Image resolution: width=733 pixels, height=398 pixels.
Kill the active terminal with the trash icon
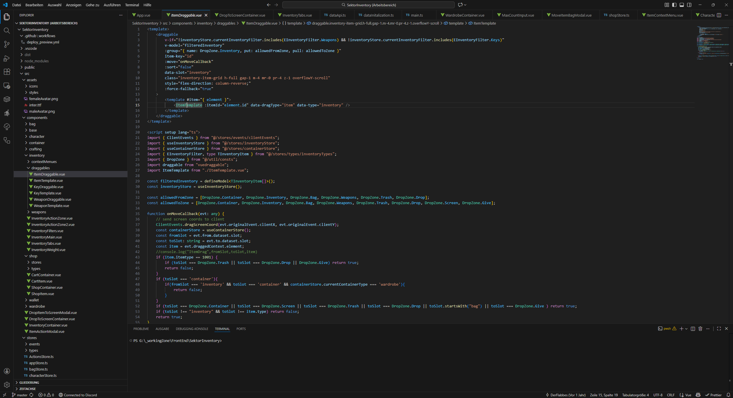[x=700, y=329]
